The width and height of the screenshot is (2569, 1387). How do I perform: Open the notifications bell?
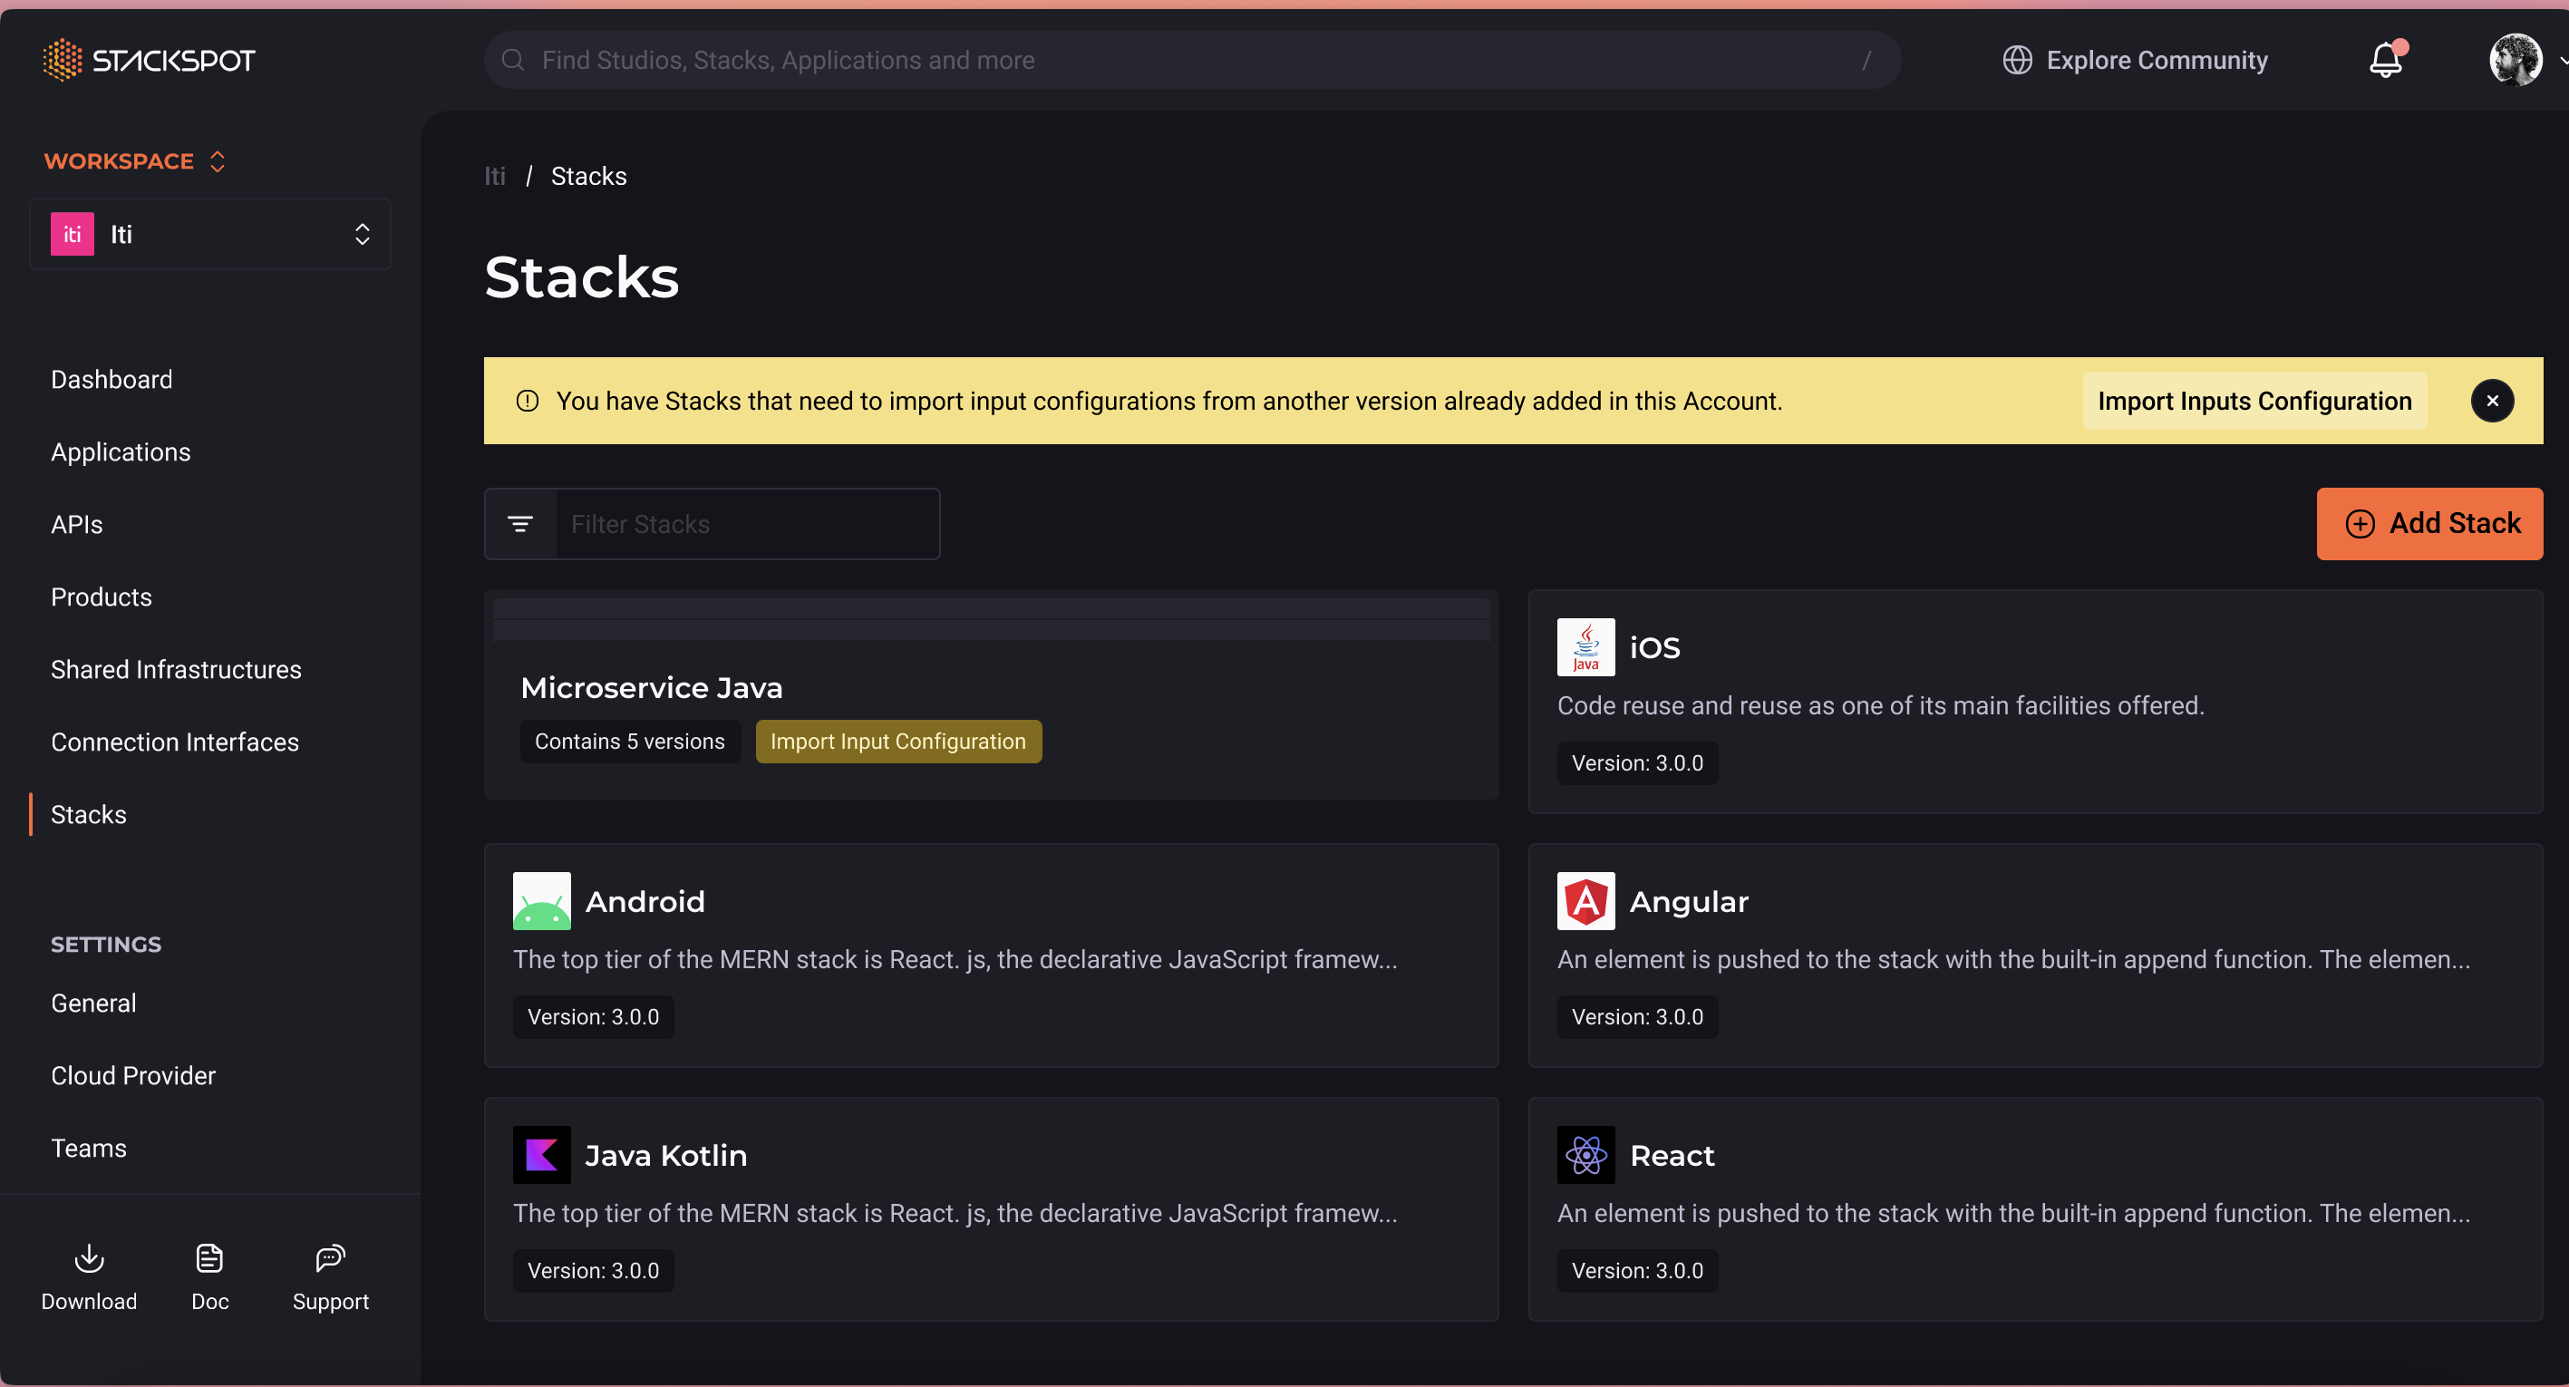point(2386,60)
